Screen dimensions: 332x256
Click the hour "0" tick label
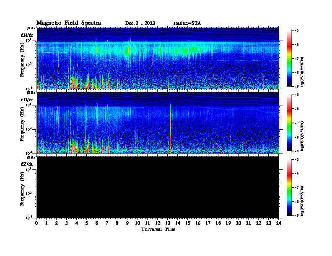click(36, 223)
